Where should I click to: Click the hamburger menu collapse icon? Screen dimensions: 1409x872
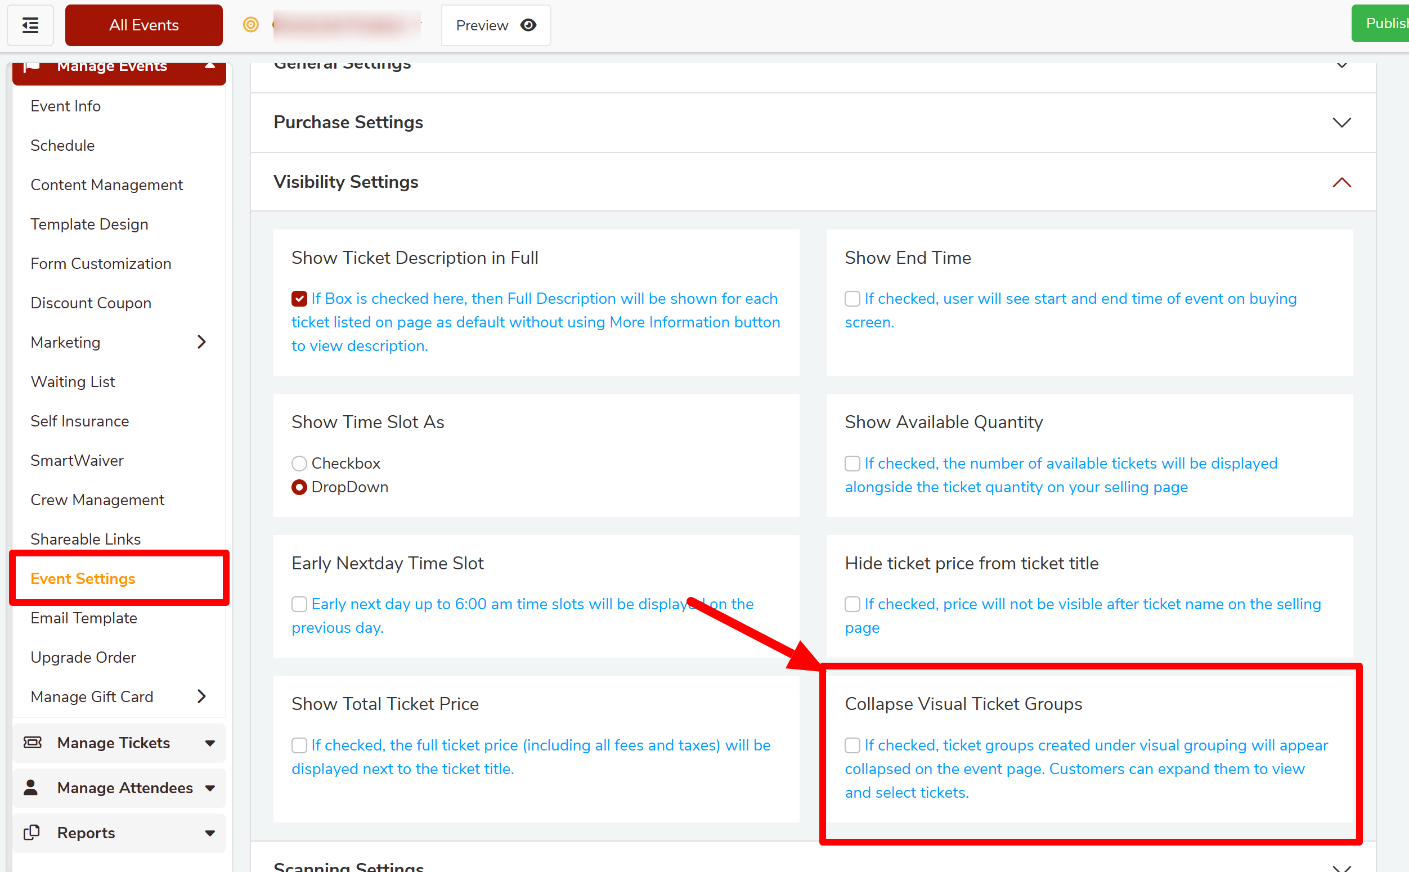click(x=30, y=25)
